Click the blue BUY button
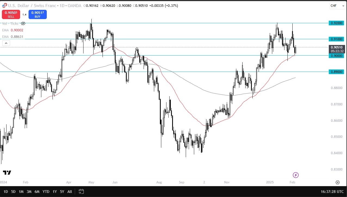Image resolution: width=347 pixels, height=197 pixels. pos(38,14)
